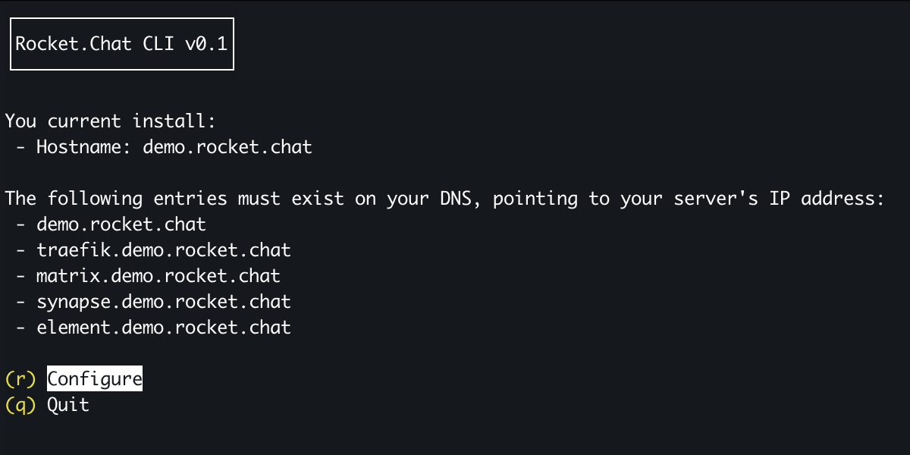This screenshot has height=455, width=910.
Task: Click the 'You current install:' heading
Action: 109,121
